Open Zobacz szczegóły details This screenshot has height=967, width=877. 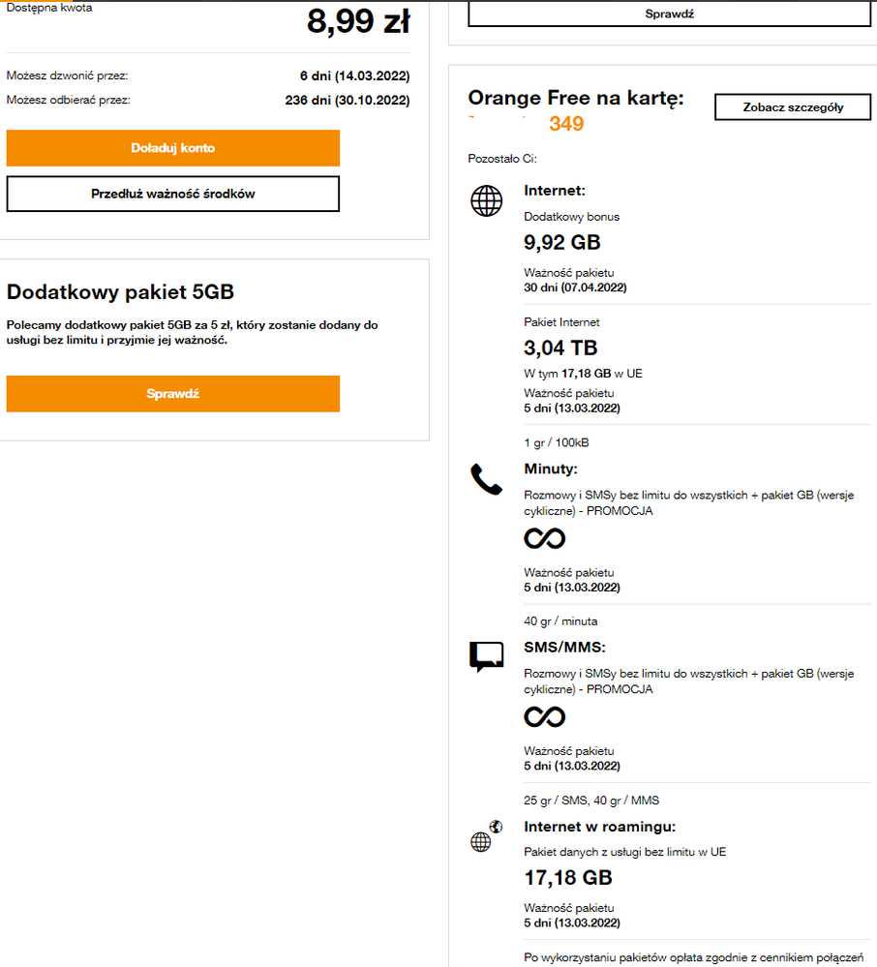pyautogui.click(x=793, y=107)
